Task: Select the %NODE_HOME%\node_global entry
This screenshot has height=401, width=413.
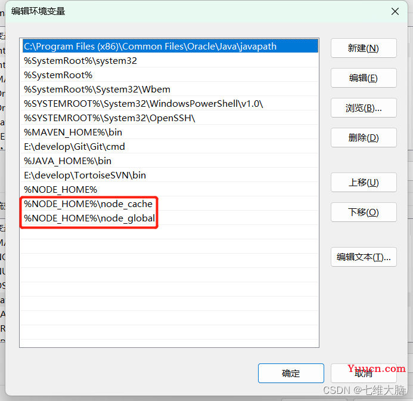Action: (169, 218)
